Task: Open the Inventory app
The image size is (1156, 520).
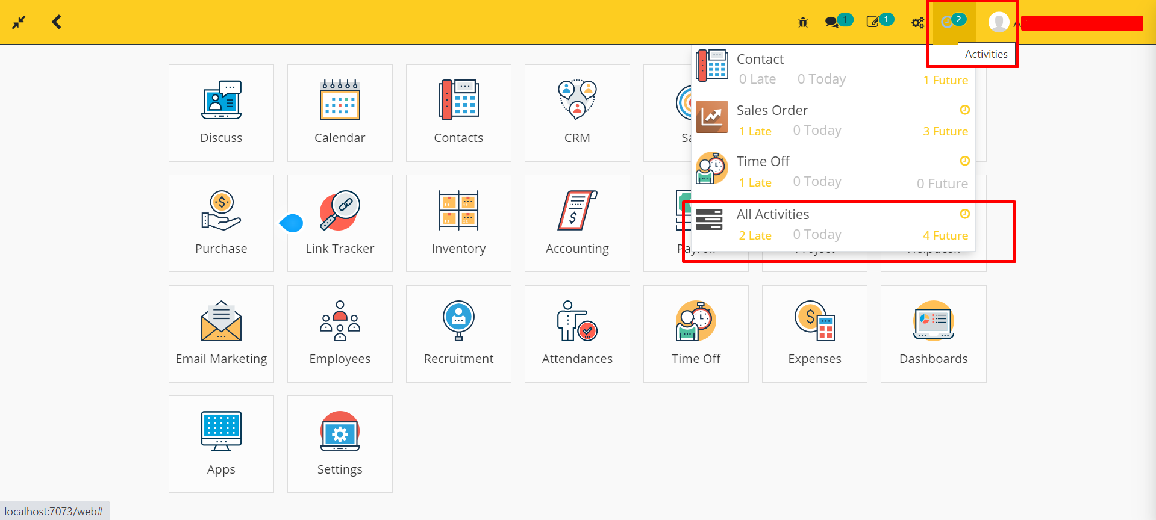Action: click(458, 223)
